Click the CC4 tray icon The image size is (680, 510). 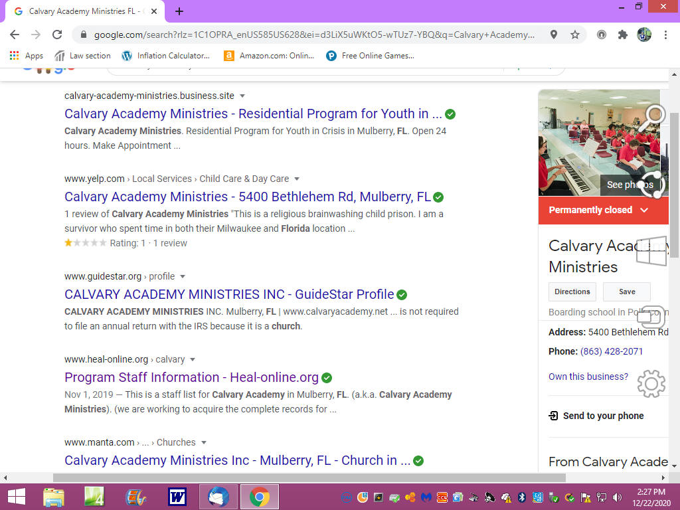442,497
